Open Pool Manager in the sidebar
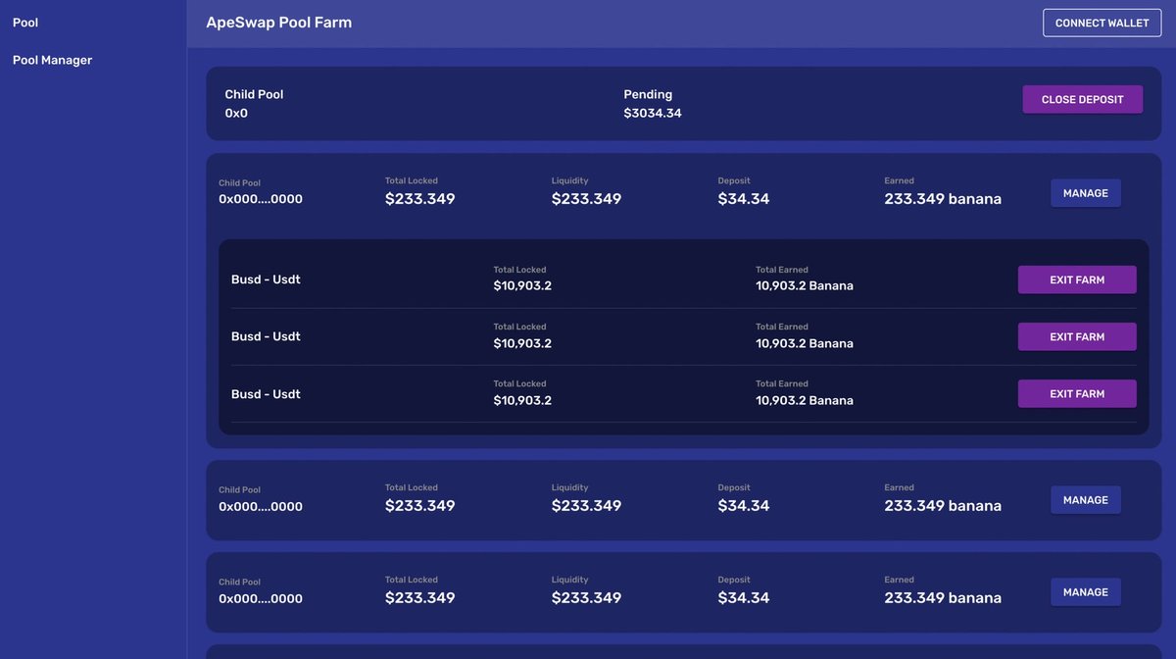This screenshot has width=1176, height=659. tap(52, 60)
